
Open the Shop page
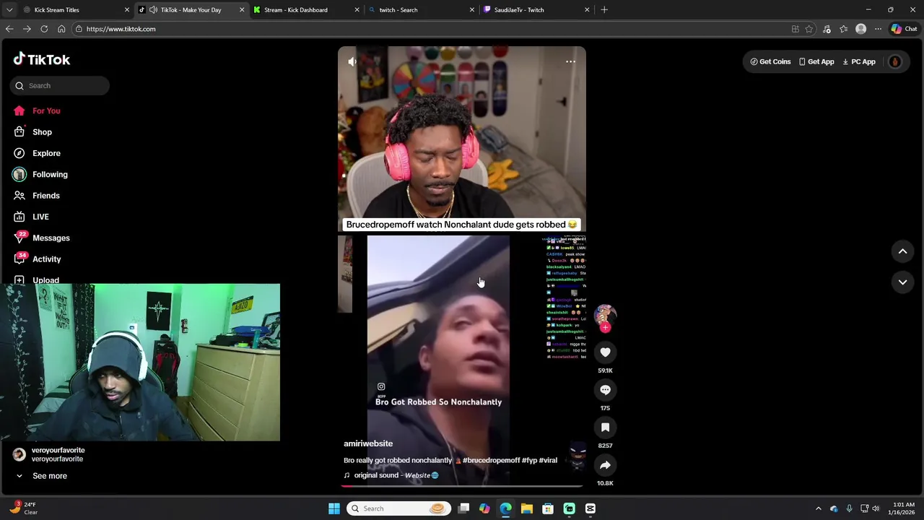point(32,132)
